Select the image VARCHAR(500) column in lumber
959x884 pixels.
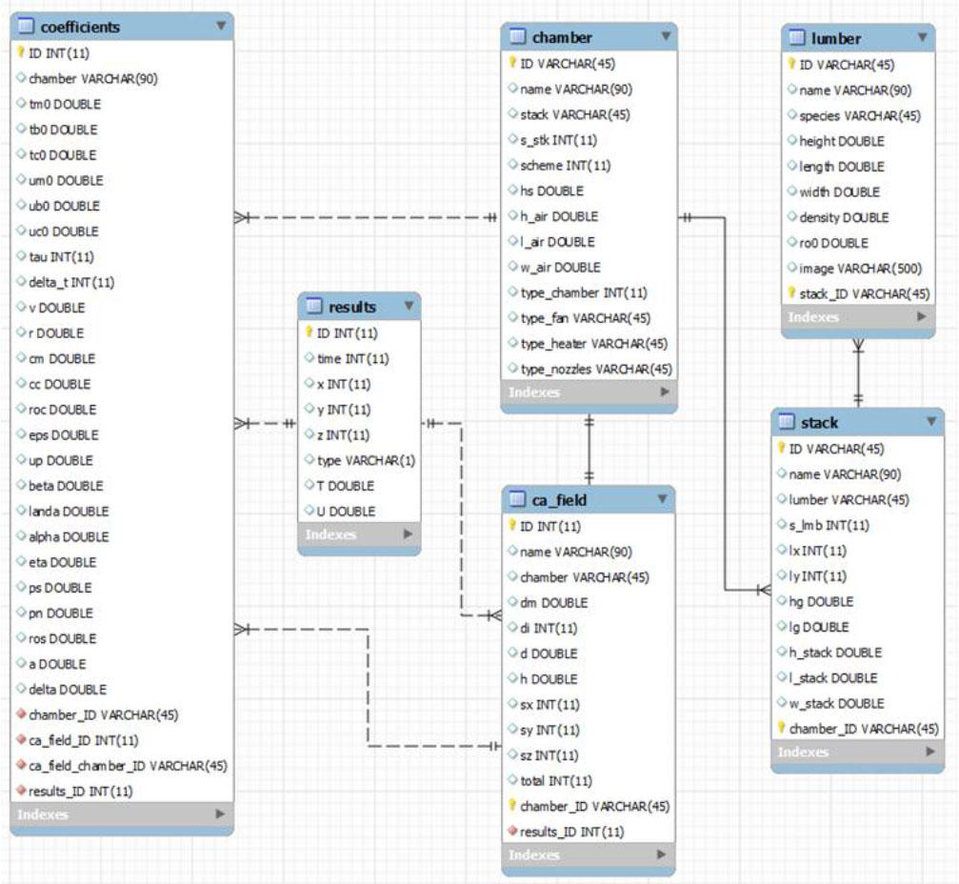click(860, 268)
